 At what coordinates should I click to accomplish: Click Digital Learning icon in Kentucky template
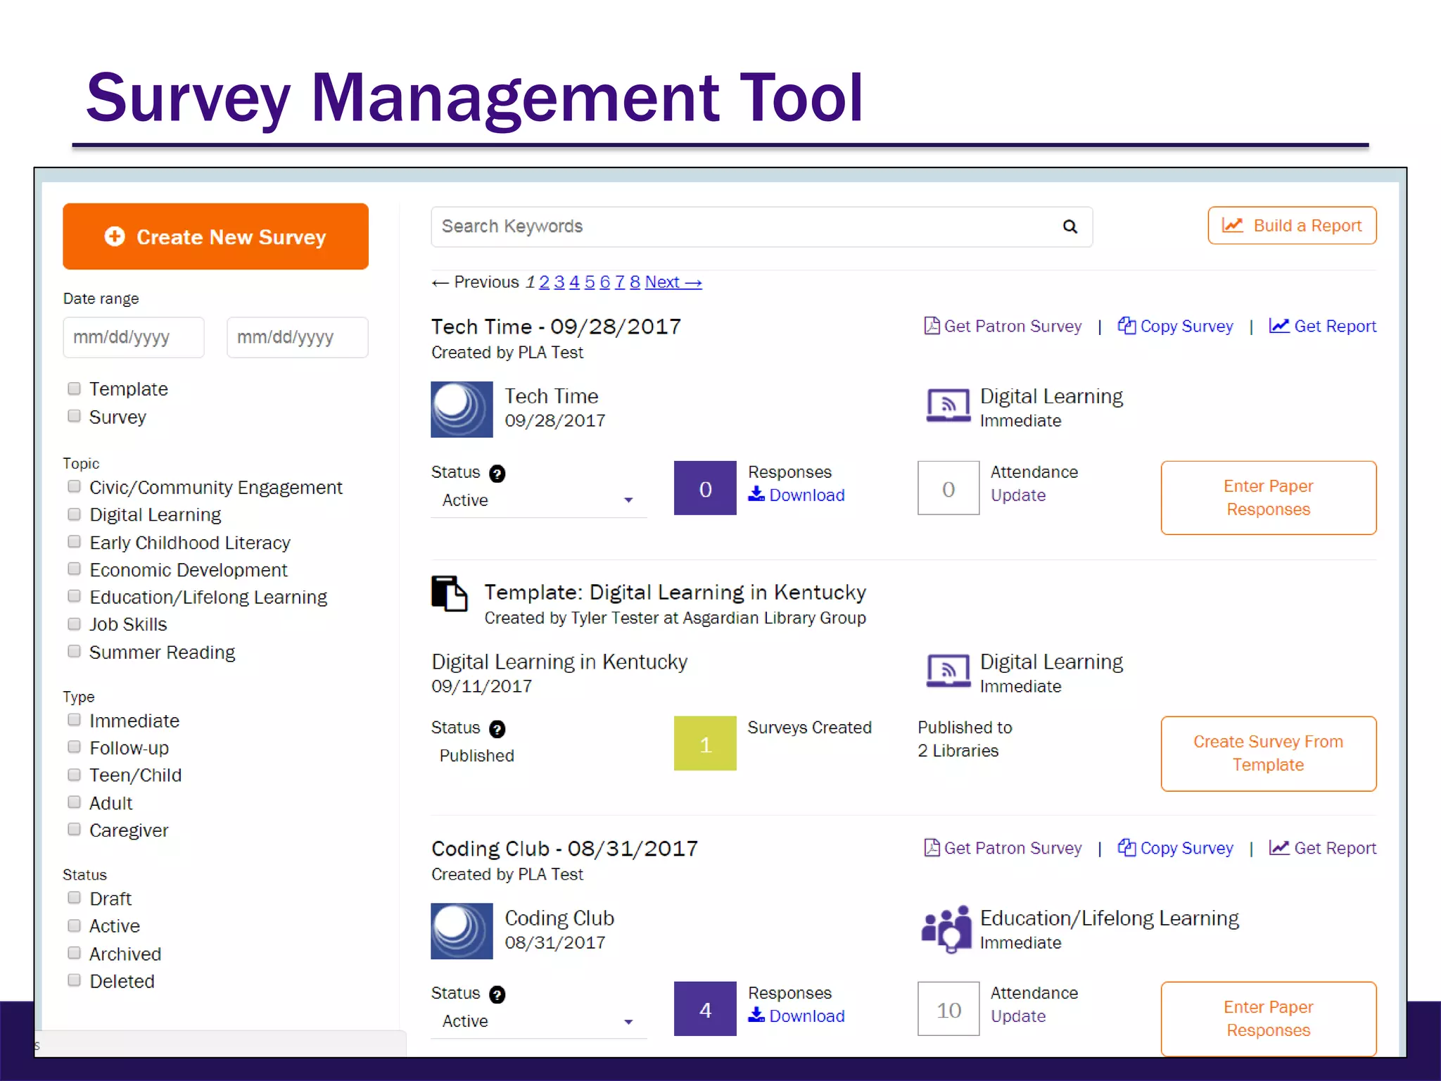coord(948,671)
